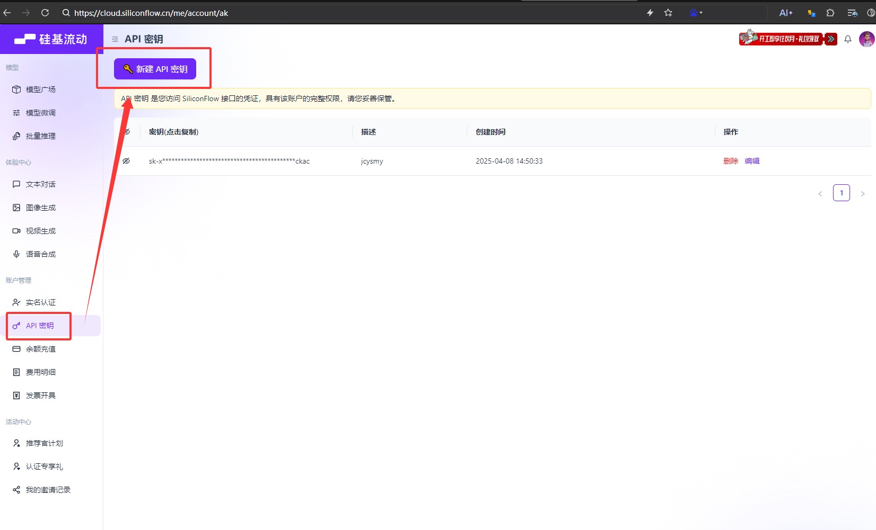Open the 图像生成 image generation tool

tap(40, 207)
